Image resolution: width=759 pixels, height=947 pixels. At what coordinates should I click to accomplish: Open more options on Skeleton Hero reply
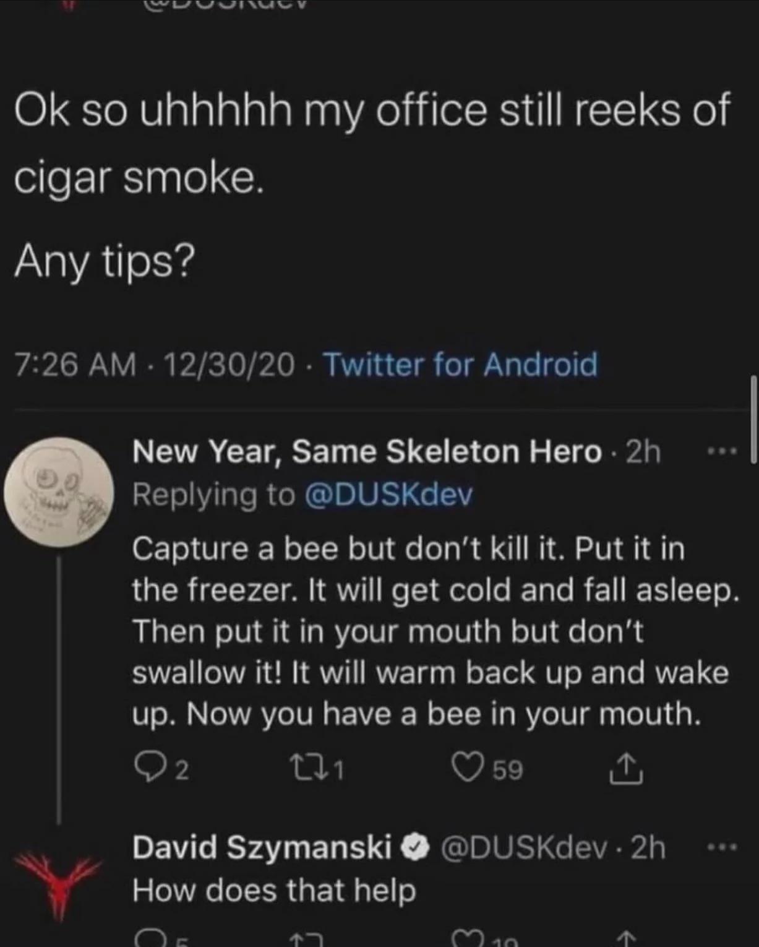(x=722, y=452)
